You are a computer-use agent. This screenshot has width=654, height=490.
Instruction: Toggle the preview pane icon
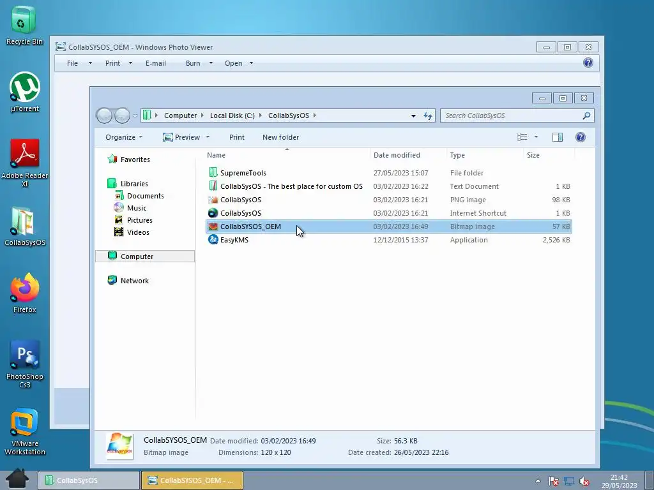(557, 137)
